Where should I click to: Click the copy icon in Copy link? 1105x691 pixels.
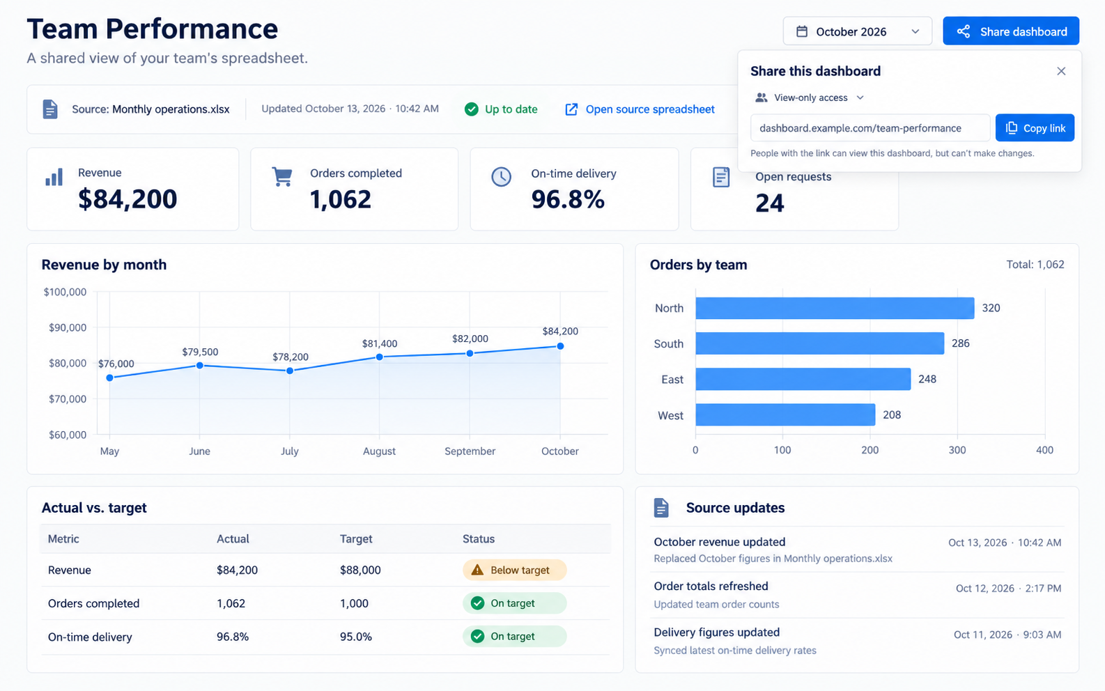[x=1012, y=128]
